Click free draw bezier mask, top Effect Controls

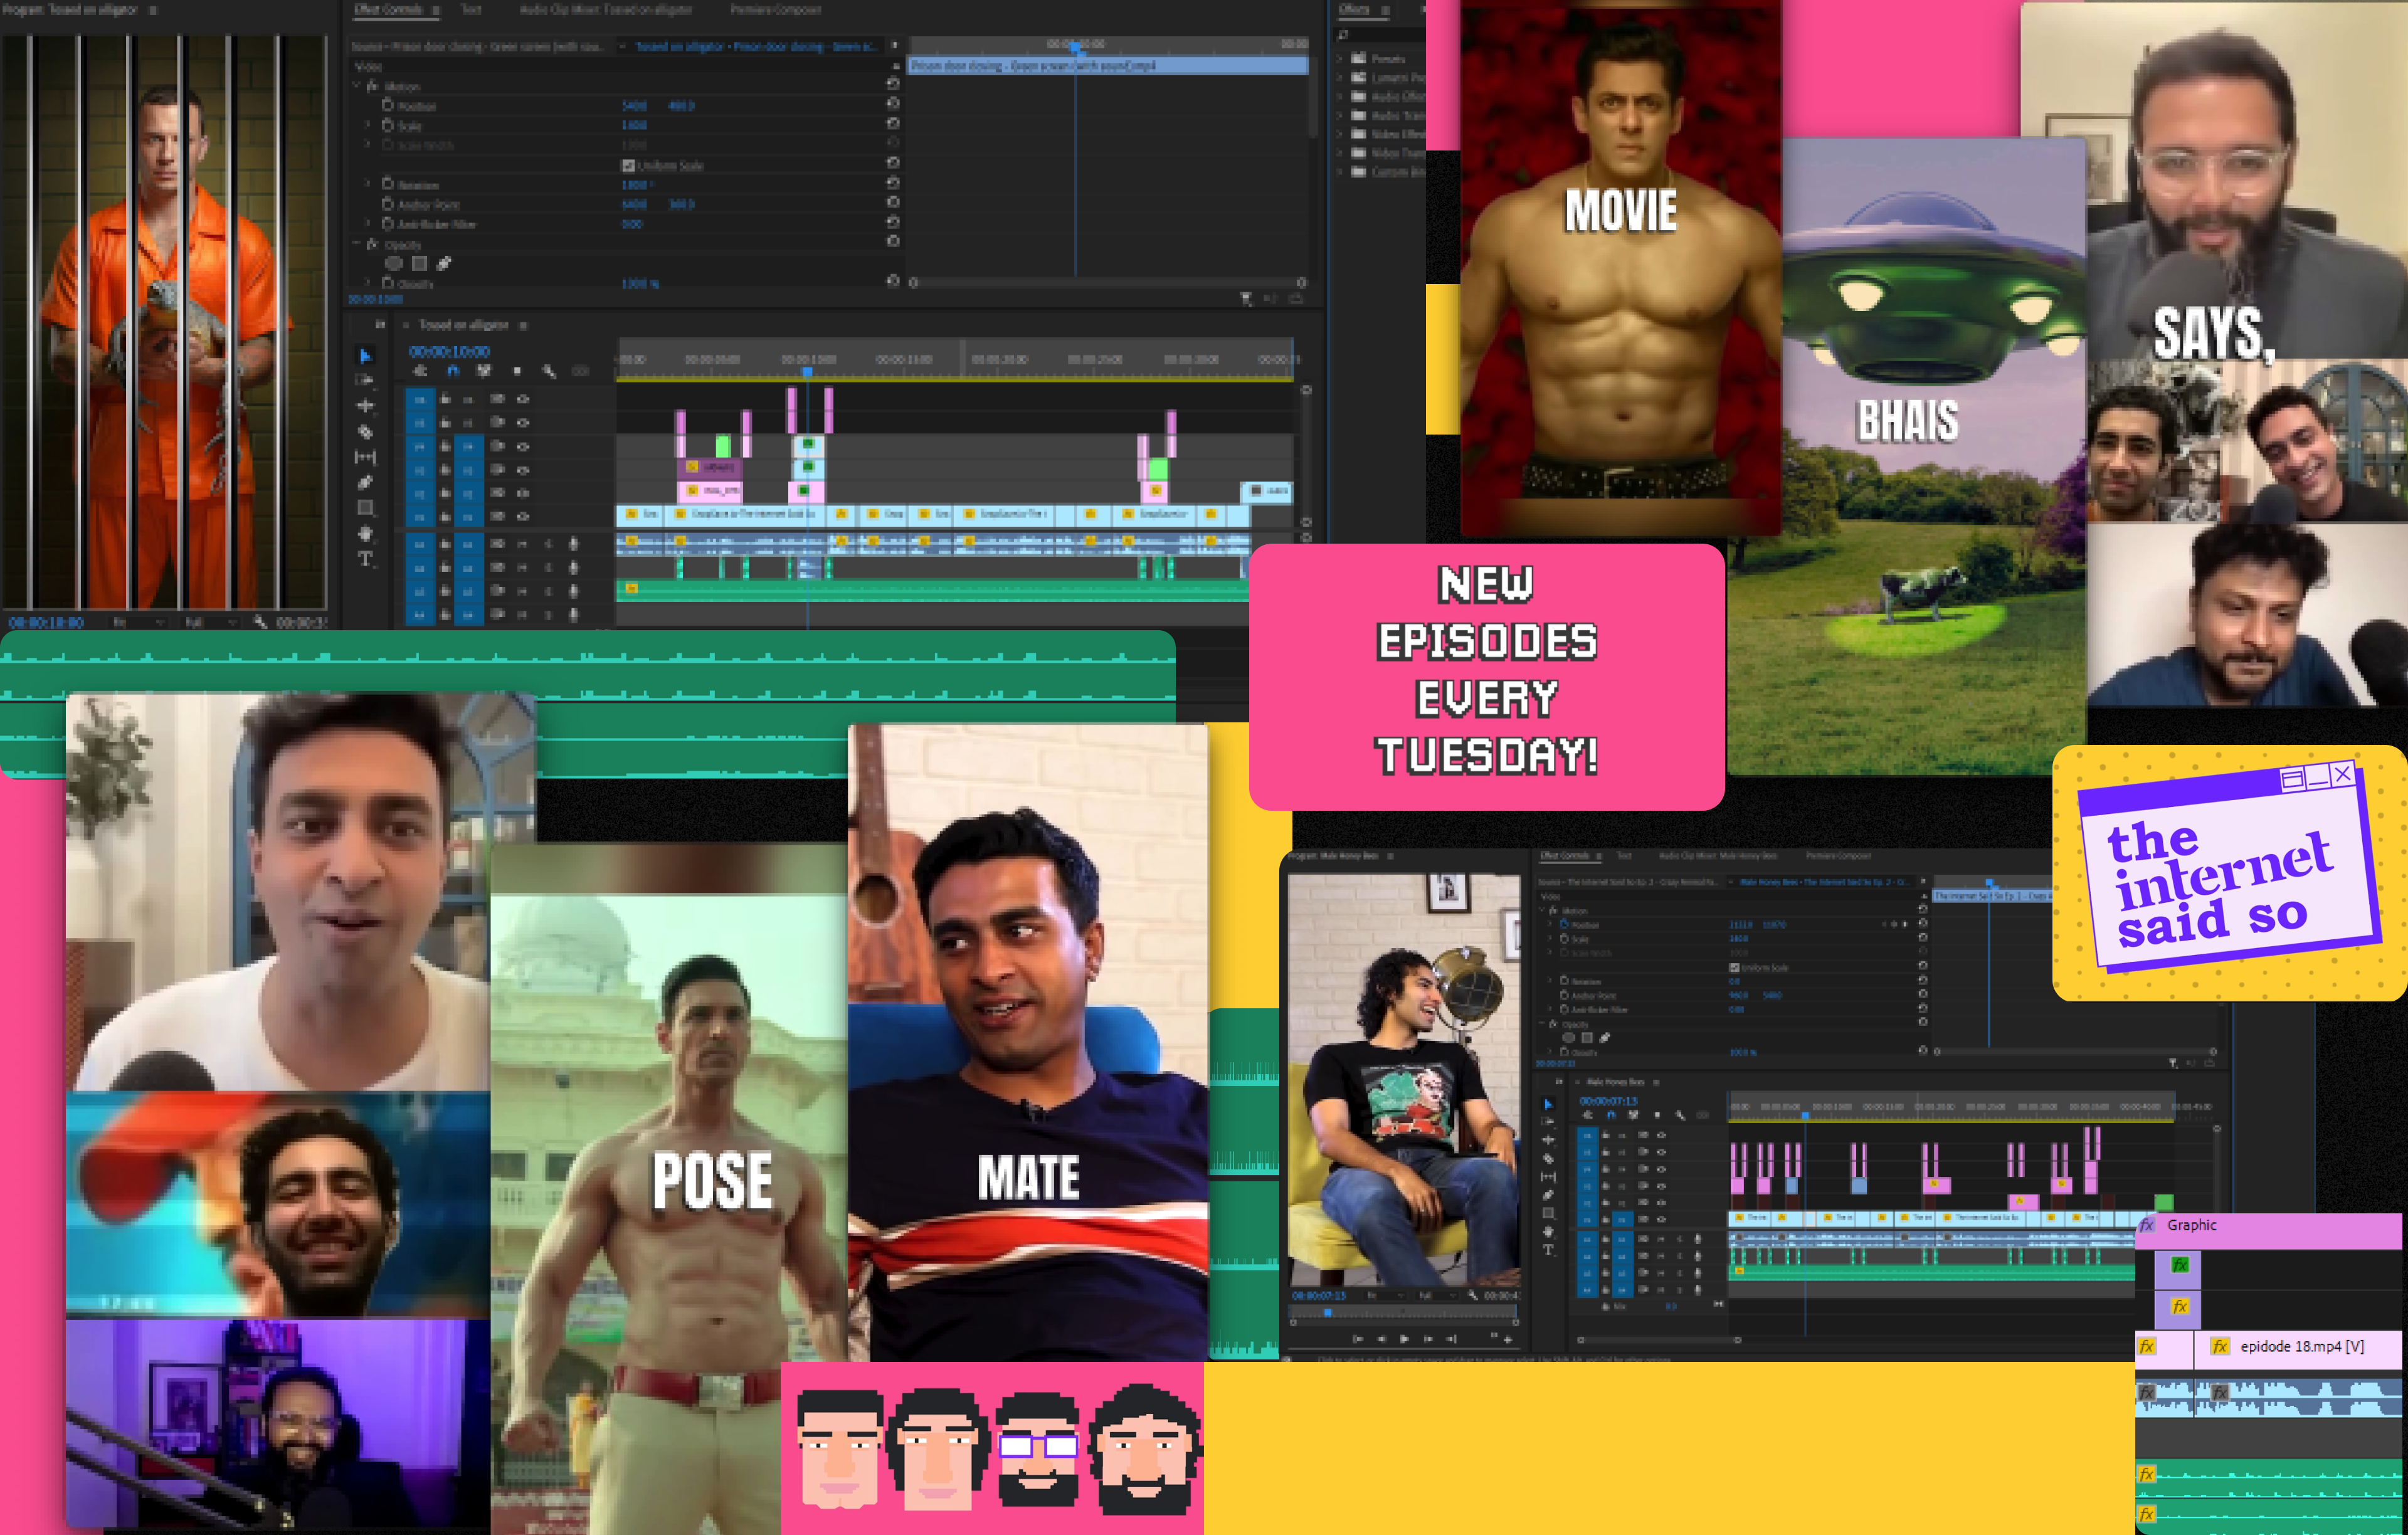point(444,264)
